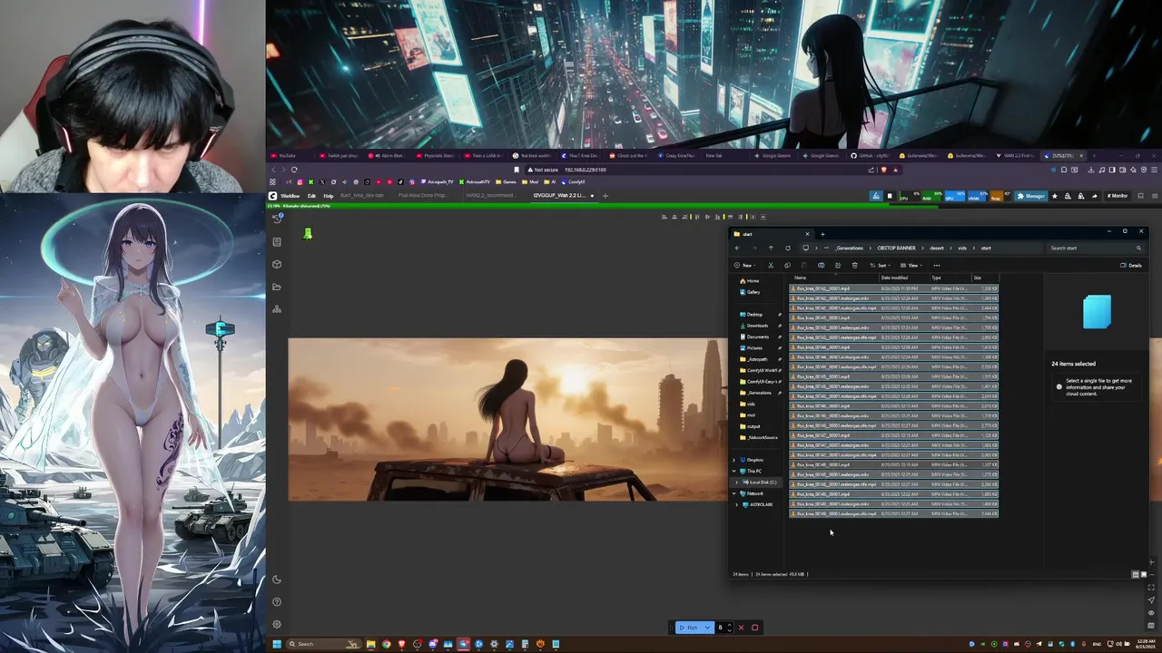Click the Rename icon in File Explorer toolbar

tap(821, 266)
